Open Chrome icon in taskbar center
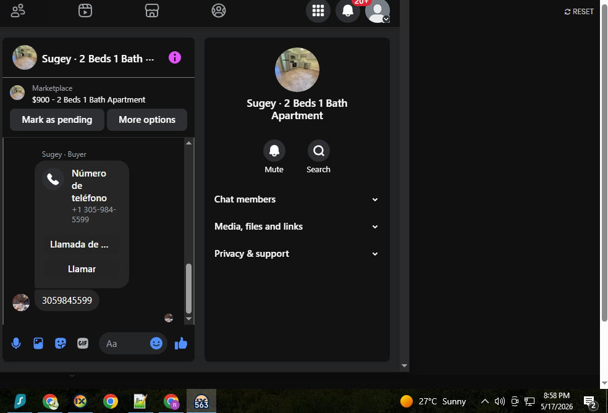The height and width of the screenshot is (413, 608). pyautogui.click(x=111, y=401)
